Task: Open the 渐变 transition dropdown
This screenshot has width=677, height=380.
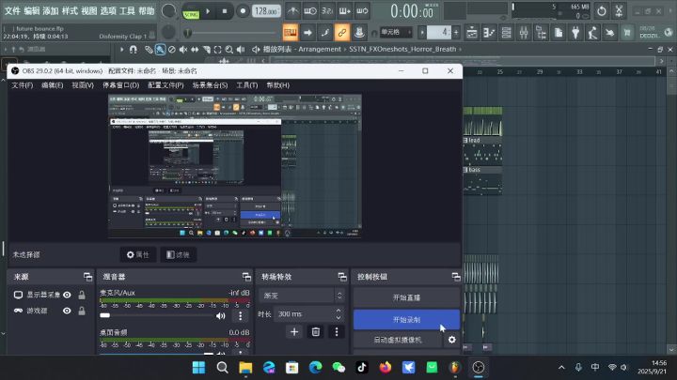Action: click(302, 296)
